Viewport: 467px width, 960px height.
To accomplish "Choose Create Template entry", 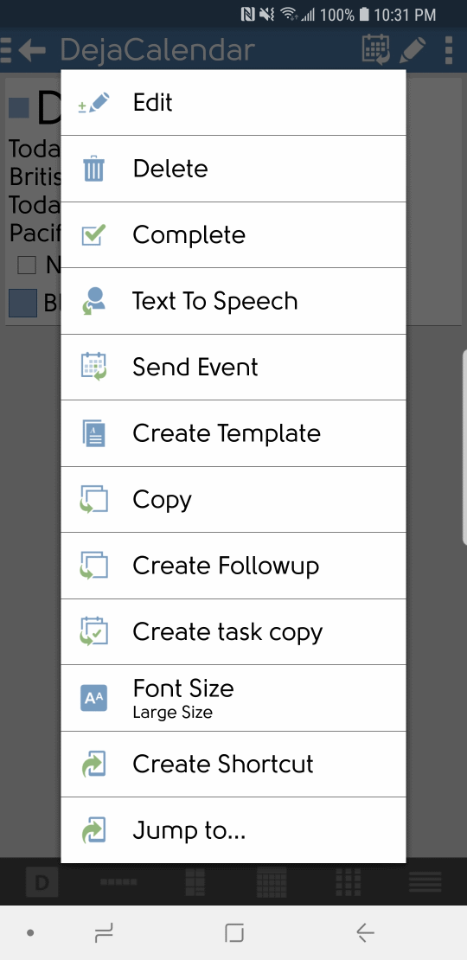I will tap(233, 432).
